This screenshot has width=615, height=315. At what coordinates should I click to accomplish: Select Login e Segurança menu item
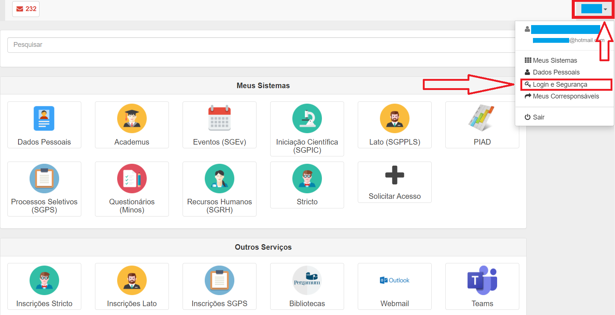560,84
